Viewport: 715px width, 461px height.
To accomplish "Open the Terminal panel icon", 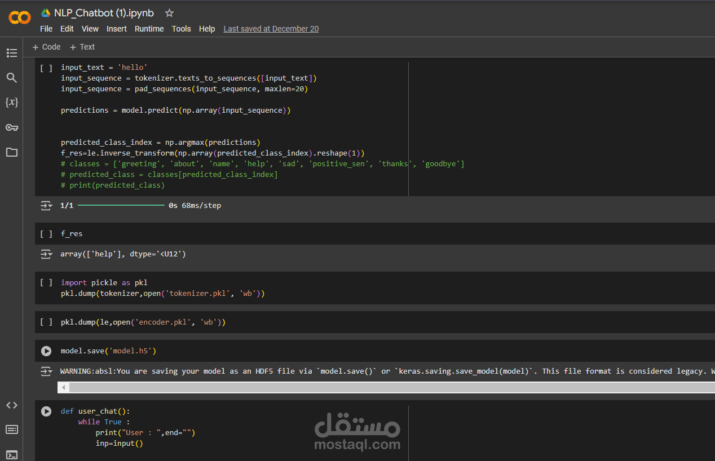I will tap(12, 454).
